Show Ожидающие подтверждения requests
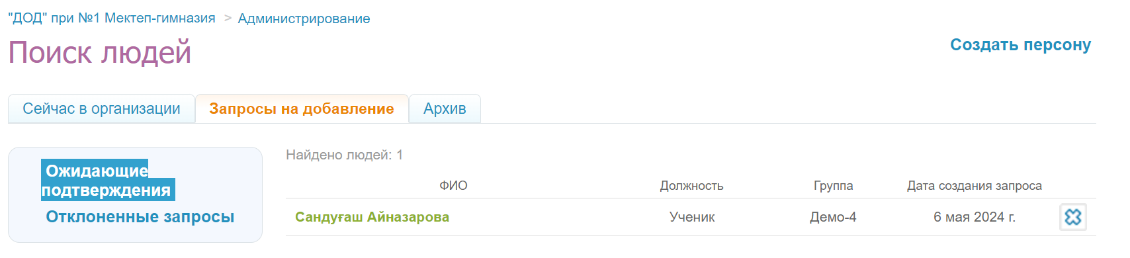The image size is (1130, 258). click(x=108, y=180)
